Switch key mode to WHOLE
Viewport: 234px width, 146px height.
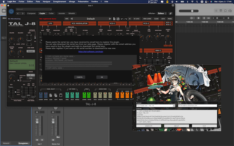[x=77, y=95]
